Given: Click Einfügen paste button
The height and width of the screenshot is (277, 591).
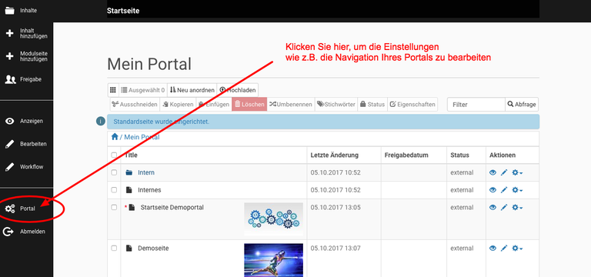Looking at the screenshot, I should point(214,105).
